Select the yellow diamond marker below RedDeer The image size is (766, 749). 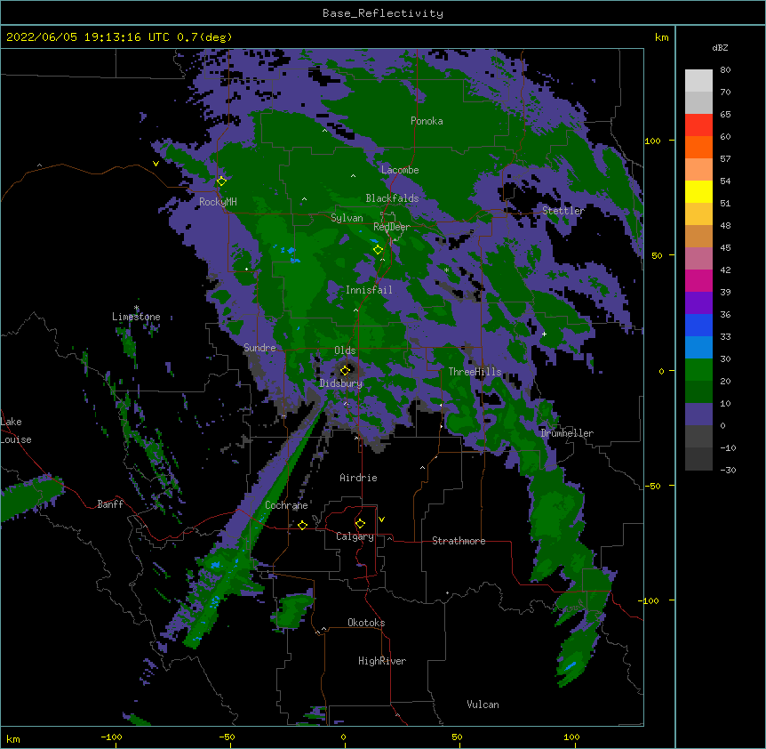pyautogui.click(x=378, y=250)
